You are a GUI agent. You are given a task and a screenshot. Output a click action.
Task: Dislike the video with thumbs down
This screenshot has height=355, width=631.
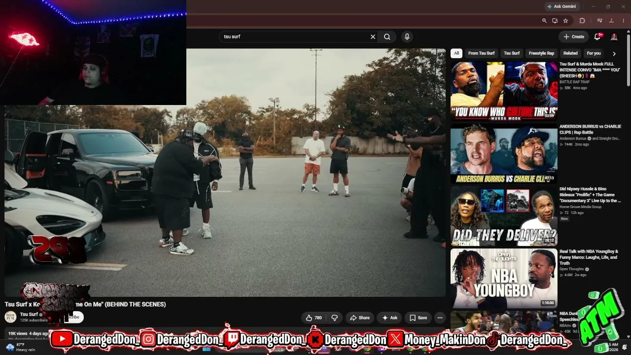(x=334, y=318)
